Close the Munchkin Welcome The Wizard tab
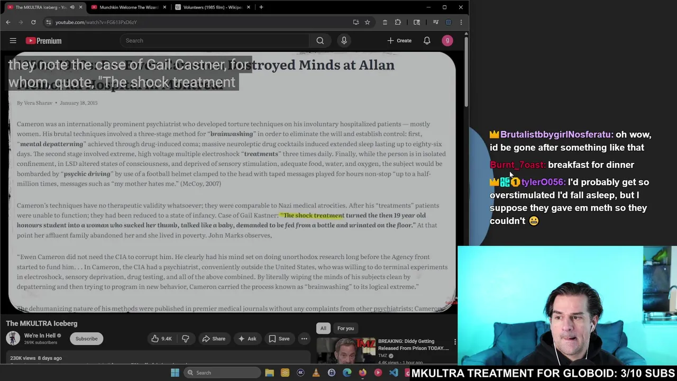Screen dimensions: 677x381 164,7
